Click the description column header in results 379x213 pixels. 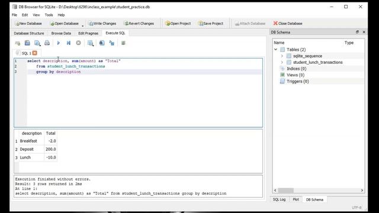[x=31, y=133]
